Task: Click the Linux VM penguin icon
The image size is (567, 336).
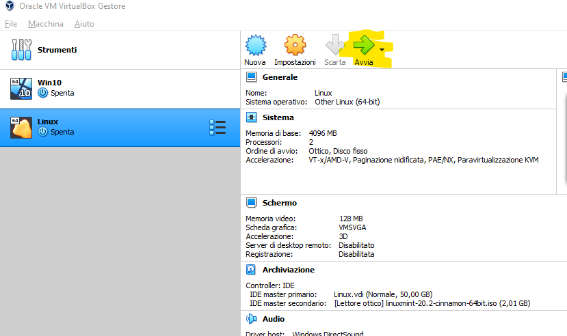Action: 21,128
